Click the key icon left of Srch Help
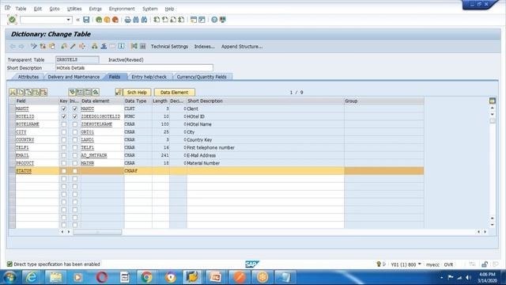The width and height of the screenshot is (506, 285). tap(119, 93)
